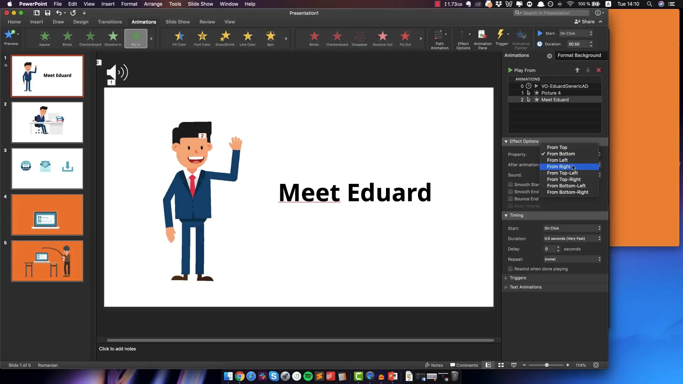
Task: Click the Undo icon
Action: pos(59,13)
